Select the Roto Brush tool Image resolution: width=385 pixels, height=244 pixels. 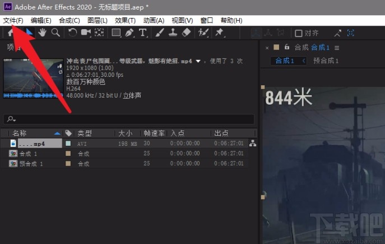[203, 33]
